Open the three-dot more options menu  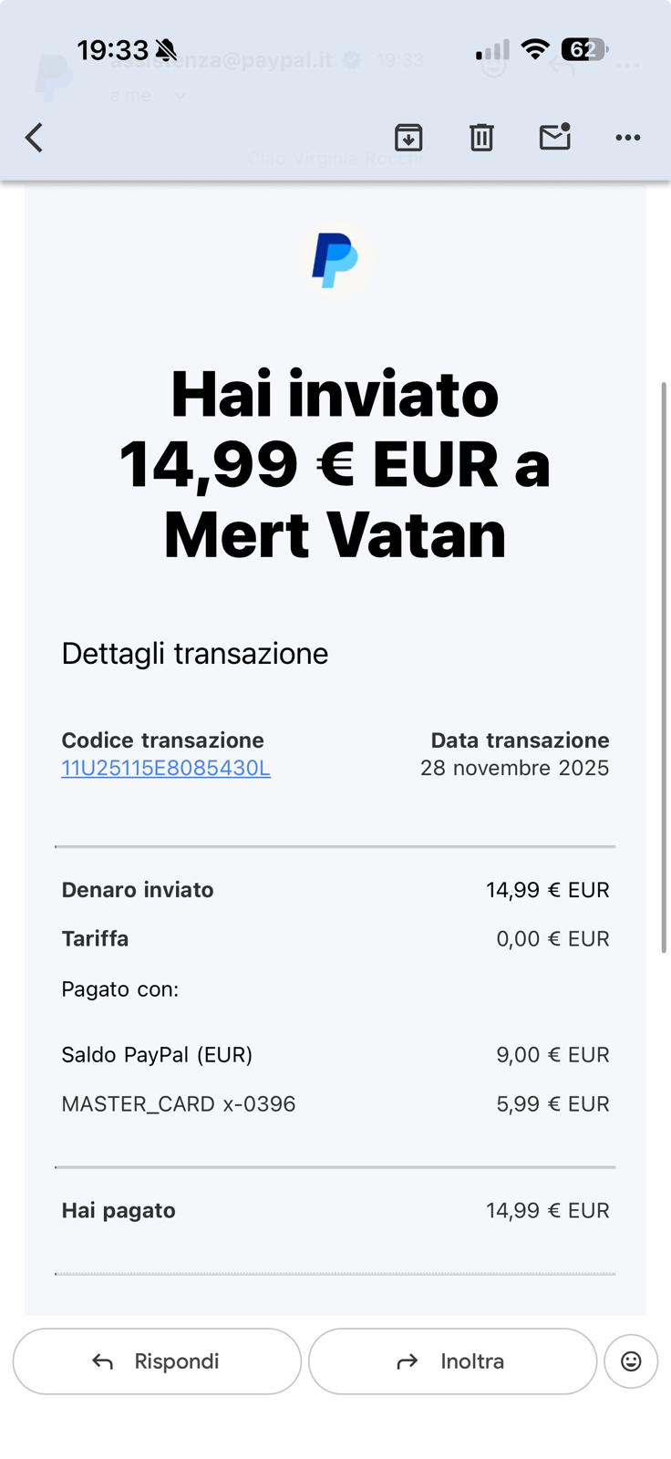click(x=627, y=138)
